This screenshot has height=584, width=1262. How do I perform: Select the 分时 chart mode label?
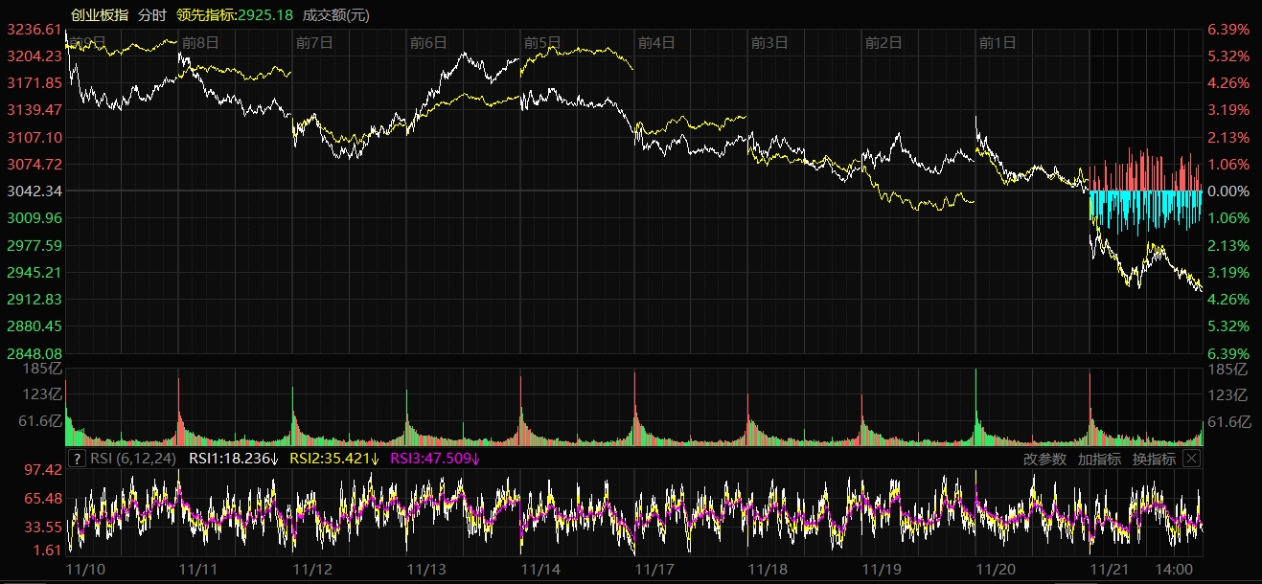[x=151, y=14]
